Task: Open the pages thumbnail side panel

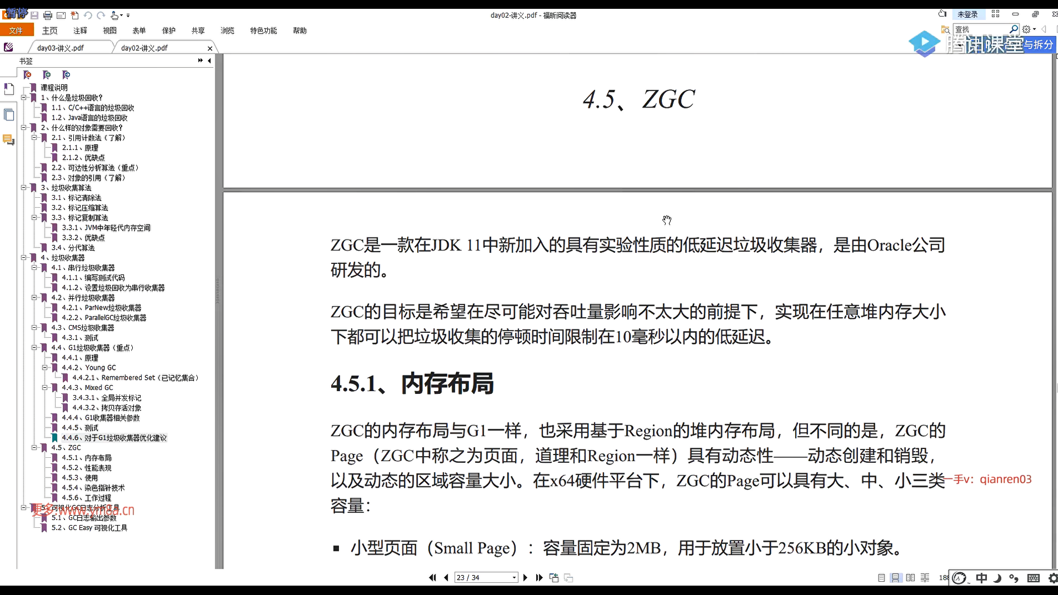Action: coord(9,115)
